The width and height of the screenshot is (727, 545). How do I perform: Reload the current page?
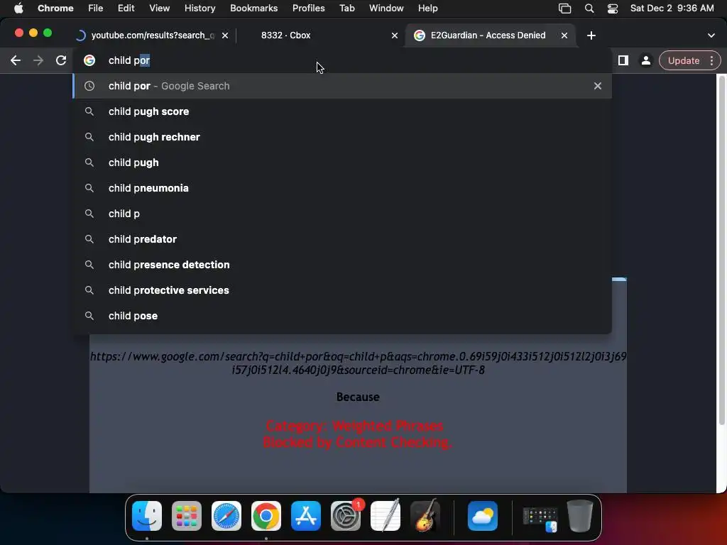61,61
